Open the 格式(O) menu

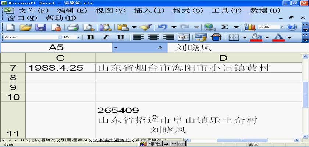tap(187, 11)
